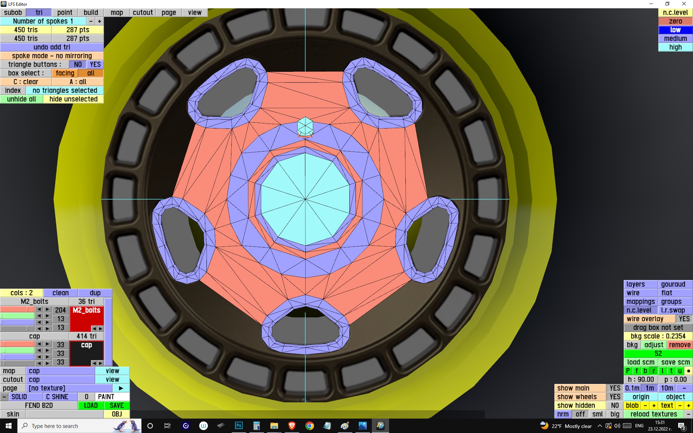693x433 pixels.
Task: Set triangle buttons to YES
Action: (95, 65)
